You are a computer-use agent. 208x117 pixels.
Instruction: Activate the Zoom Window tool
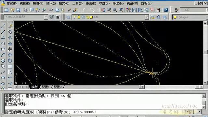115,10
